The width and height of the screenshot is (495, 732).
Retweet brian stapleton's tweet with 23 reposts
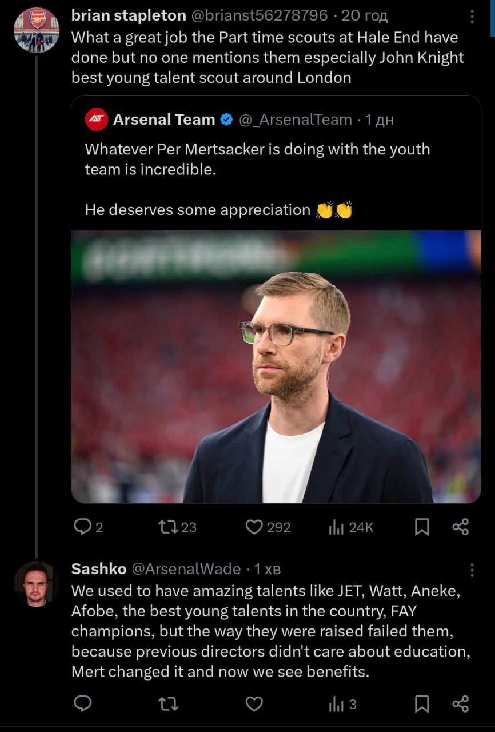[x=169, y=527]
